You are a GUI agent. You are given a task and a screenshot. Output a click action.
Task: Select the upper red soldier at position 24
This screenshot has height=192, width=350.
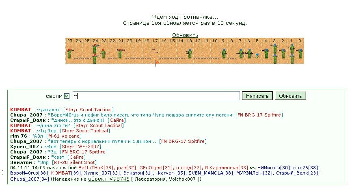click(95, 48)
